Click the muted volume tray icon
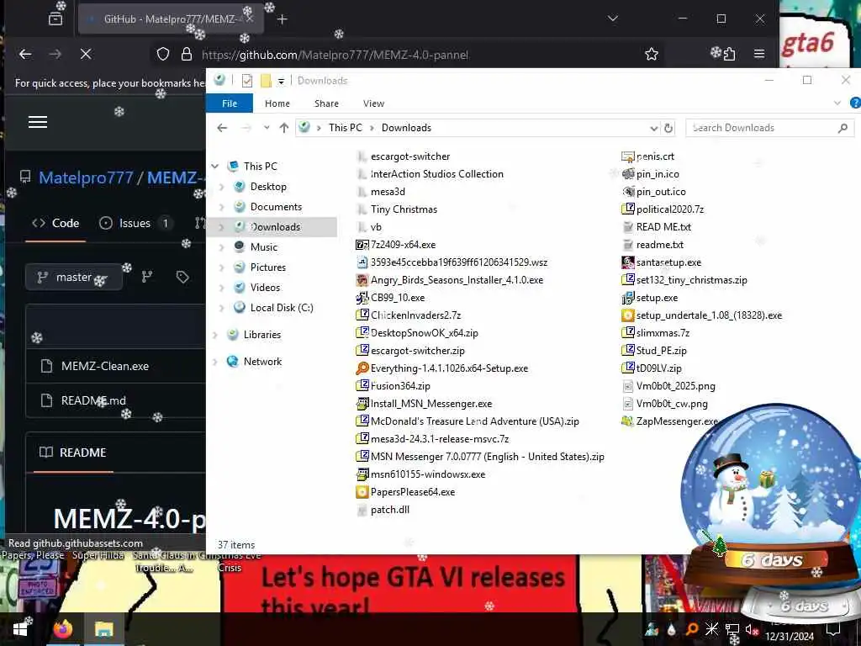 752,629
